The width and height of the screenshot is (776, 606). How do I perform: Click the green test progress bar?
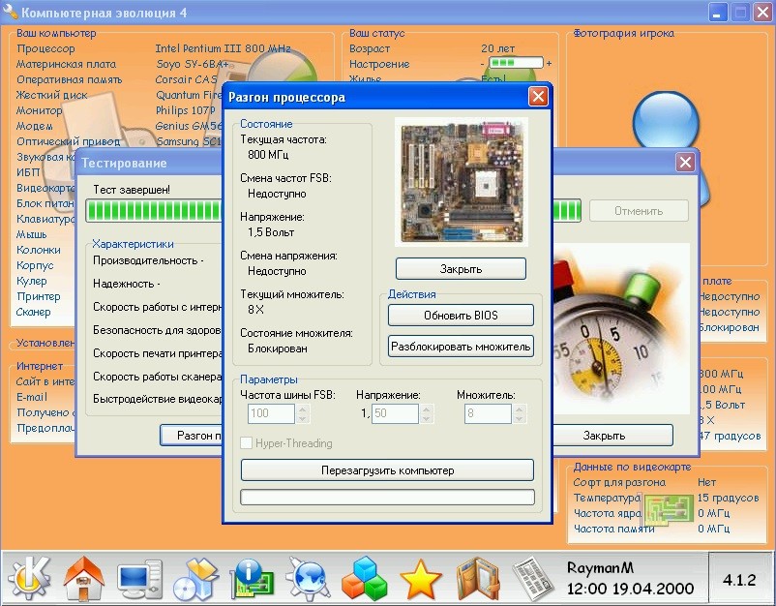[x=154, y=211]
